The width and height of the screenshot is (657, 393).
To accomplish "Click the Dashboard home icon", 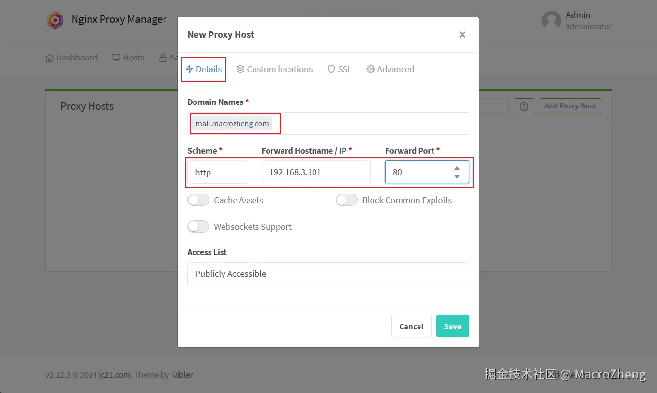I will point(50,58).
